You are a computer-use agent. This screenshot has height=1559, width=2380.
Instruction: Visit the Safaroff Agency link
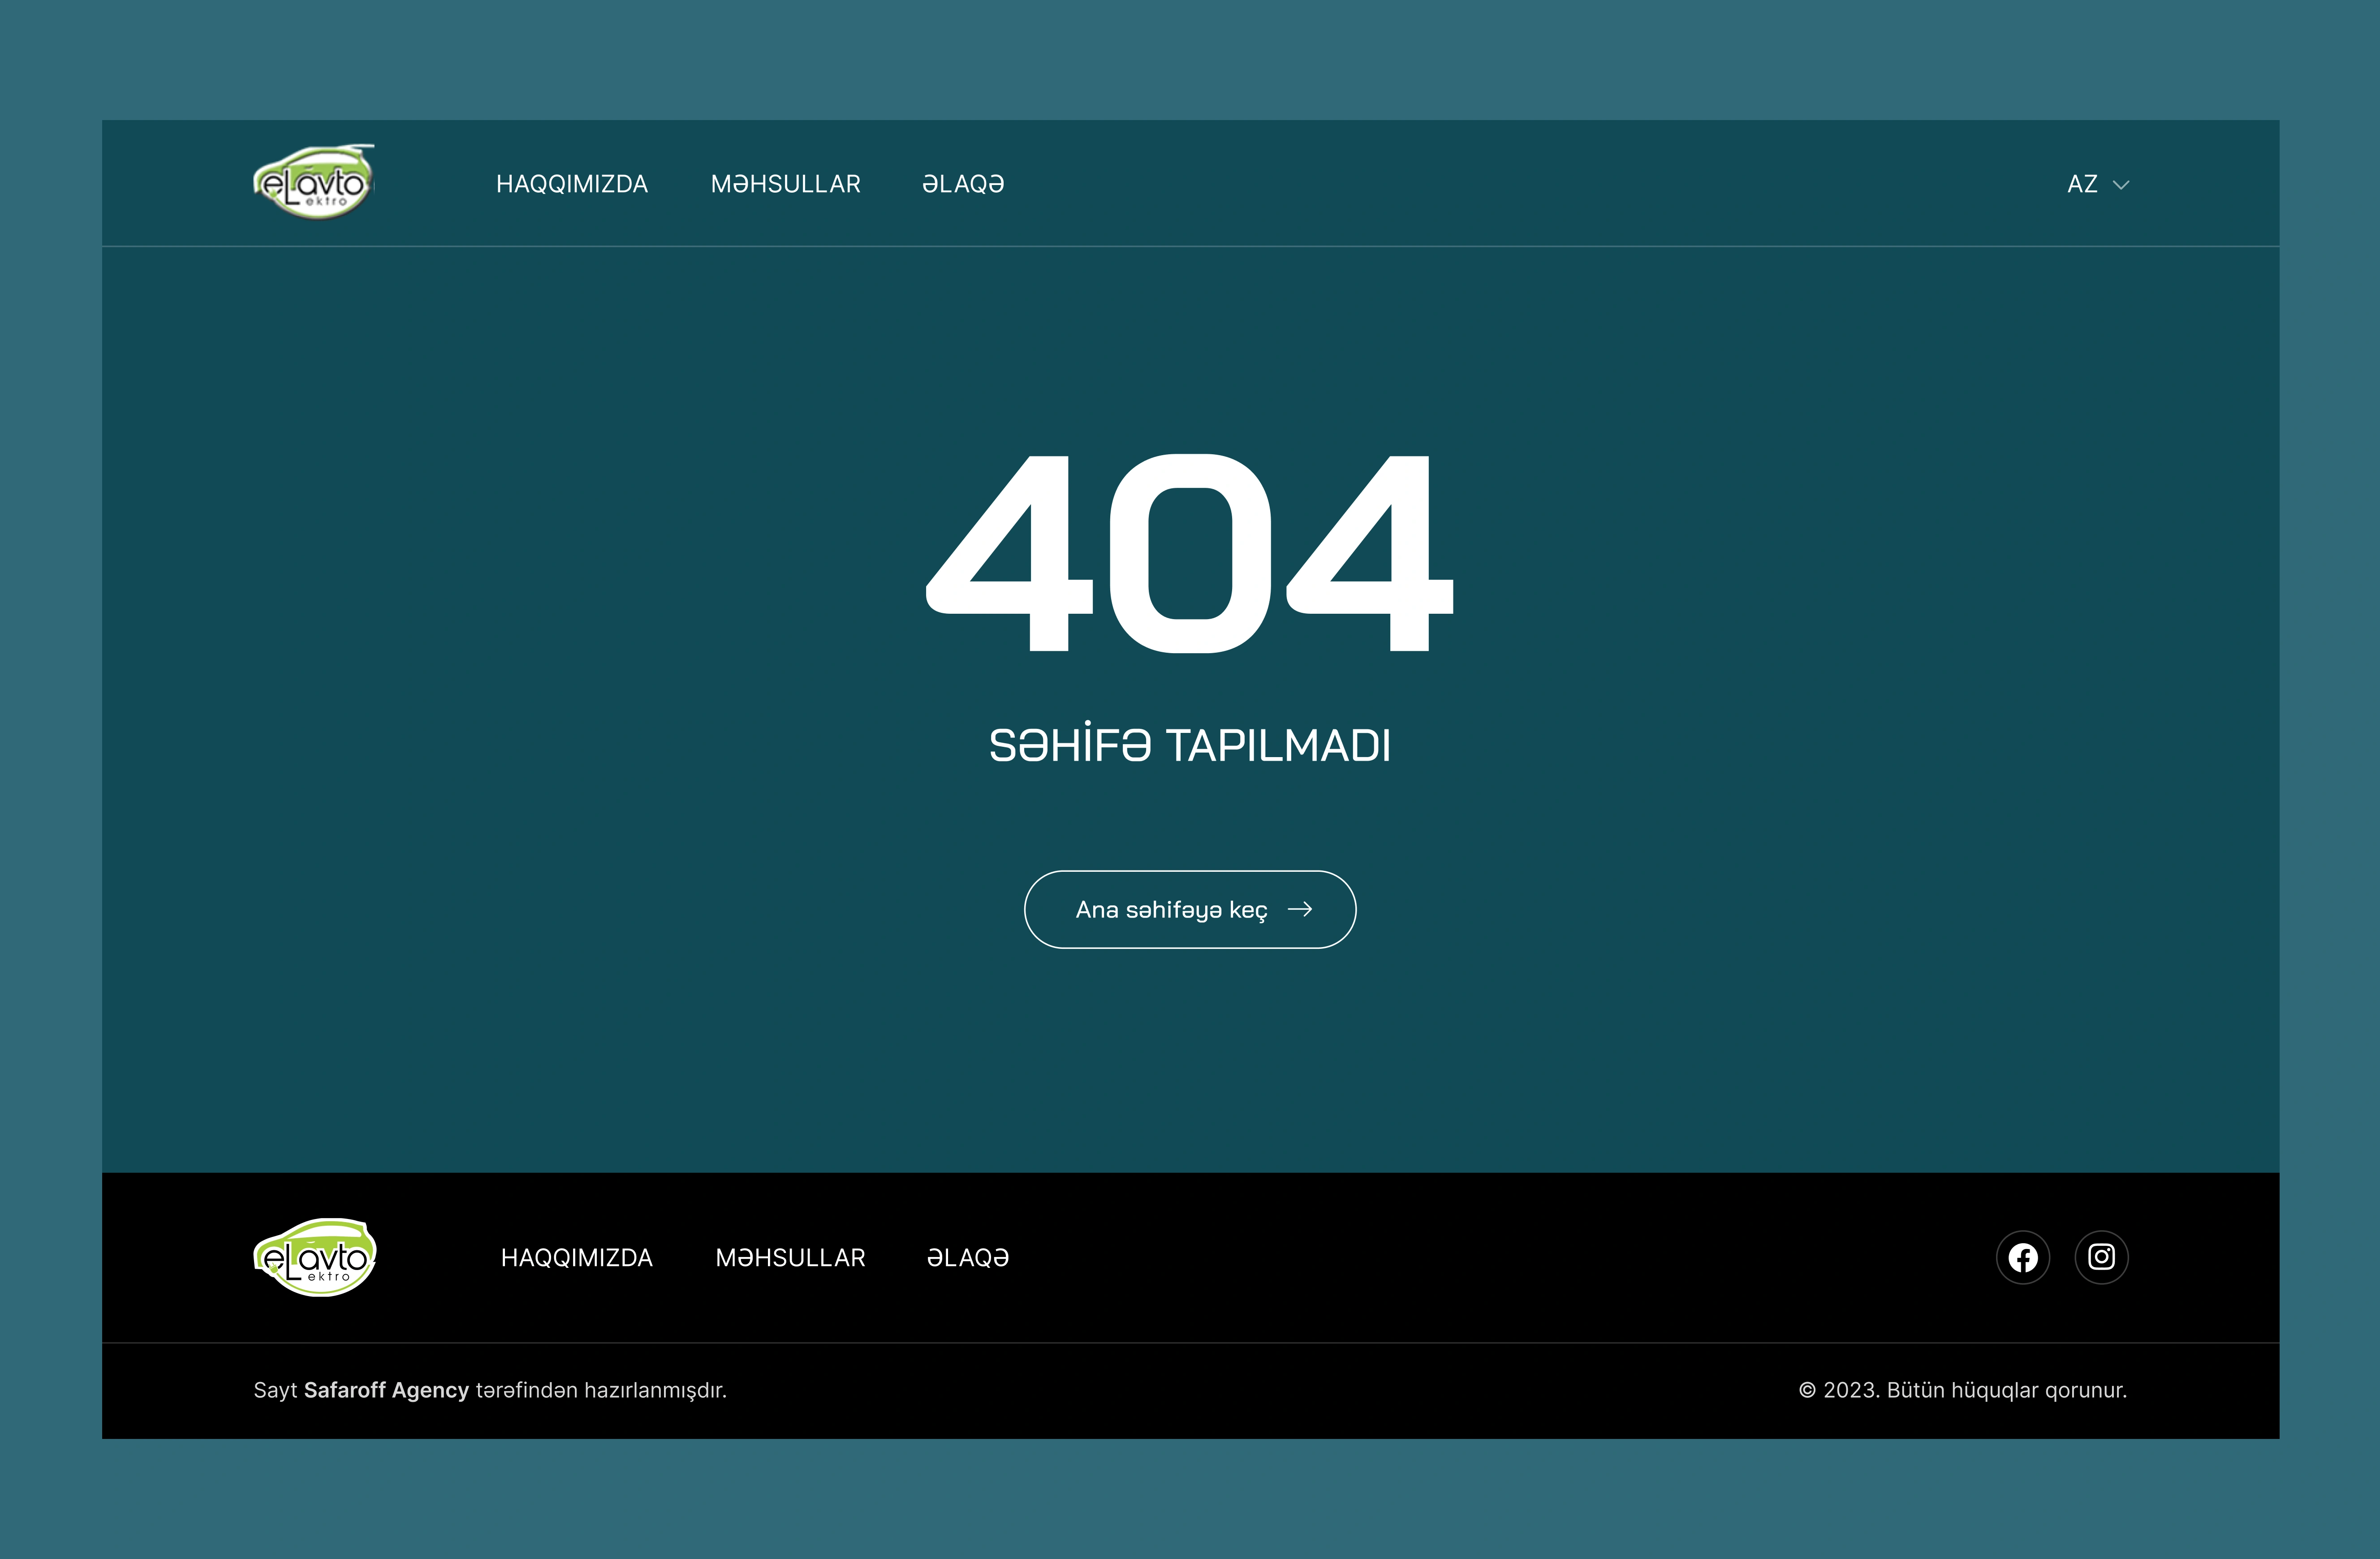click(x=386, y=1390)
